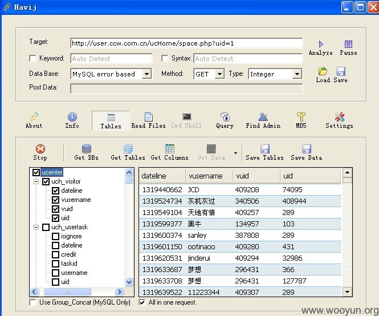Screen dimensions: 379x316
Task: Open the Query section
Action: click(225, 120)
